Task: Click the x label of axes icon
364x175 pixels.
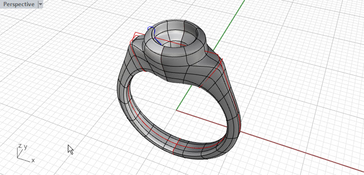Action: tap(33, 160)
